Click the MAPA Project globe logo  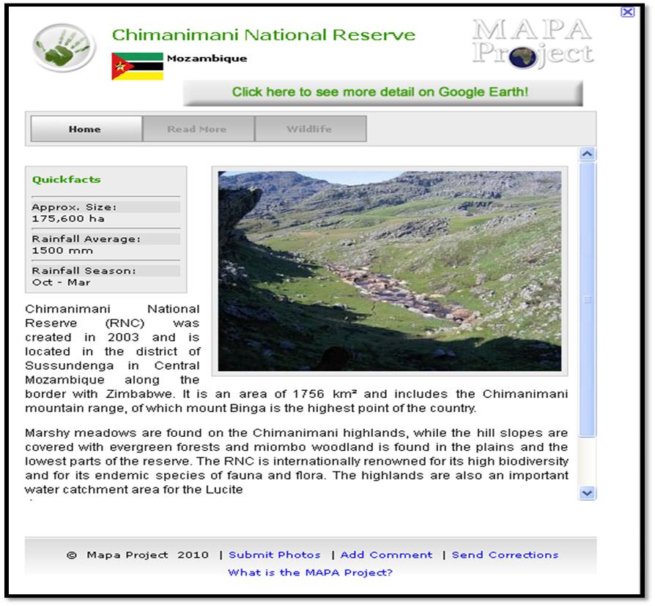533,43
